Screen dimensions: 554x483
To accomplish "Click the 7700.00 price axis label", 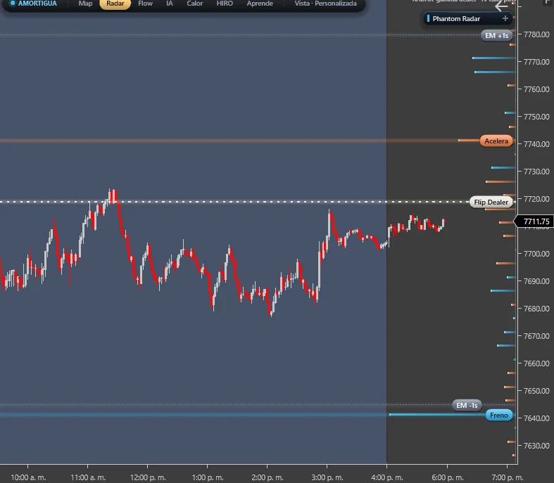I will (x=536, y=254).
